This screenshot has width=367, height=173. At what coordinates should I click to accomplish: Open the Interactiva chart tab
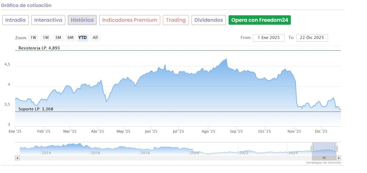coord(48,20)
